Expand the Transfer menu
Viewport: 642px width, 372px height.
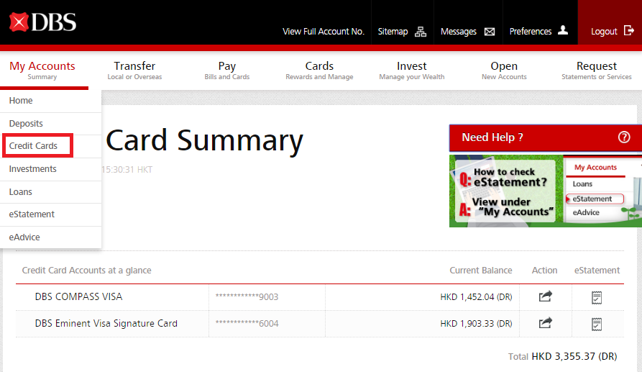[134, 71]
